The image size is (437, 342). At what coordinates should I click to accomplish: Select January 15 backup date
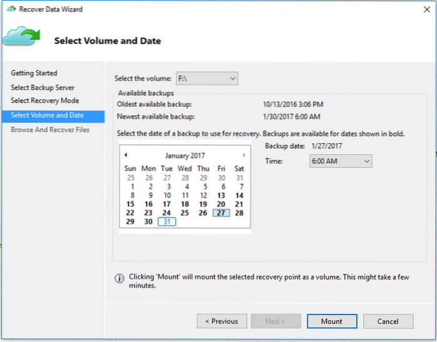click(x=130, y=204)
